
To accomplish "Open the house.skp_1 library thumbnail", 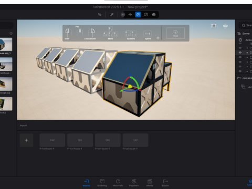I will (x=6, y=45).
